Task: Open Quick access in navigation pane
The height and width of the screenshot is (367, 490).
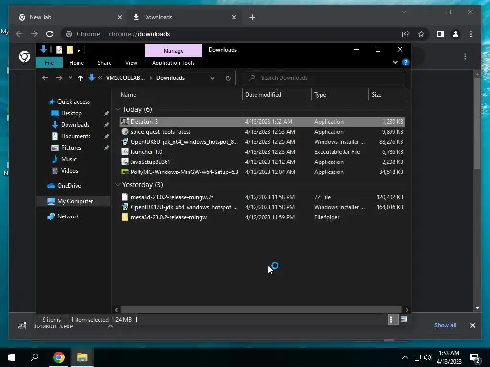Action: [73, 102]
